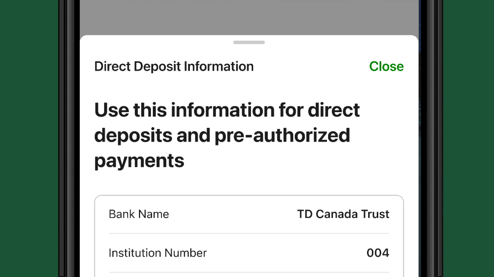Tap the Institution Number label
The height and width of the screenshot is (277, 494).
[158, 253]
